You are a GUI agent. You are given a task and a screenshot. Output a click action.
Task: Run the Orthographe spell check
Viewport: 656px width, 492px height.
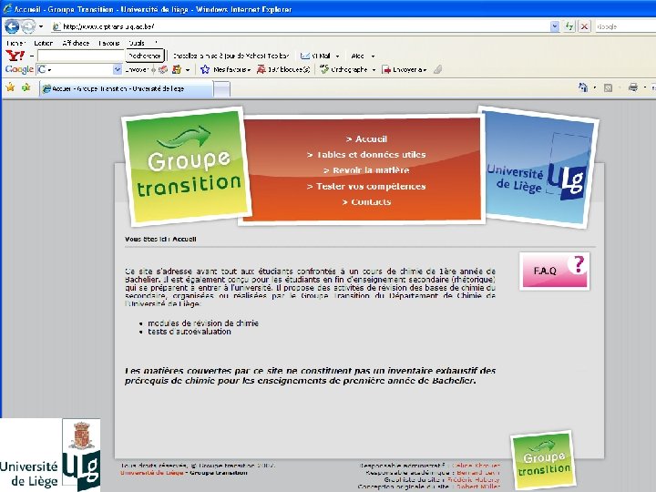(343, 70)
